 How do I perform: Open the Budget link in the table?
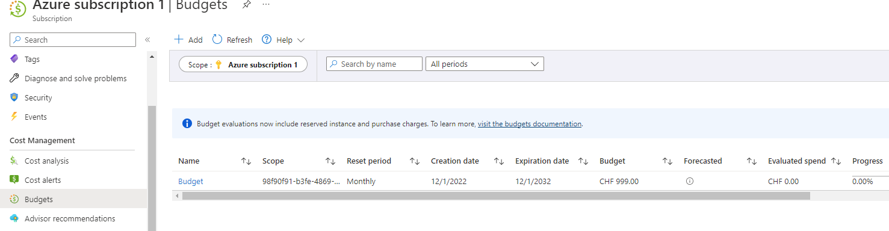[x=191, y=181]
